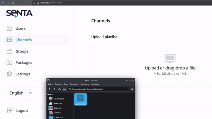Open the Закладки menu in Thunar
This screenshot has width=212, height=119.
coord(85,84)
